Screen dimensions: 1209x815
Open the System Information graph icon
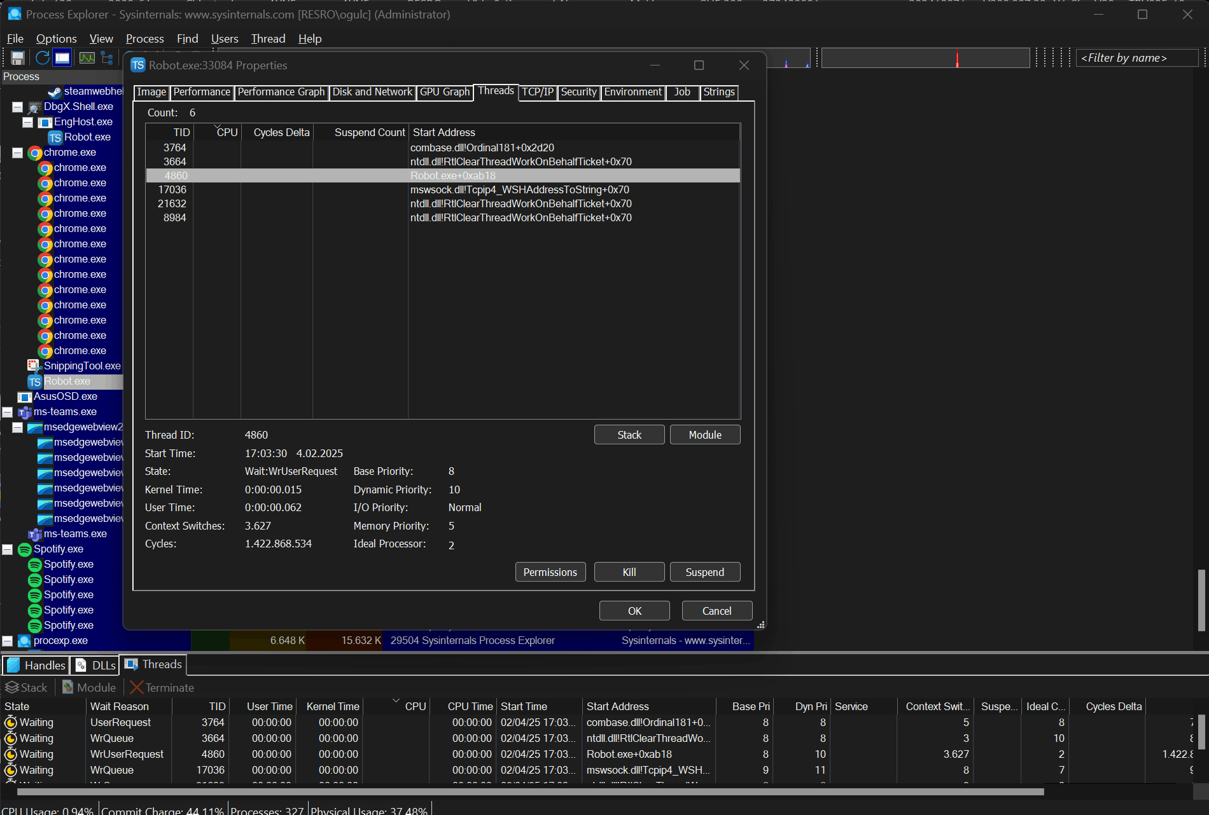[87, 58]
